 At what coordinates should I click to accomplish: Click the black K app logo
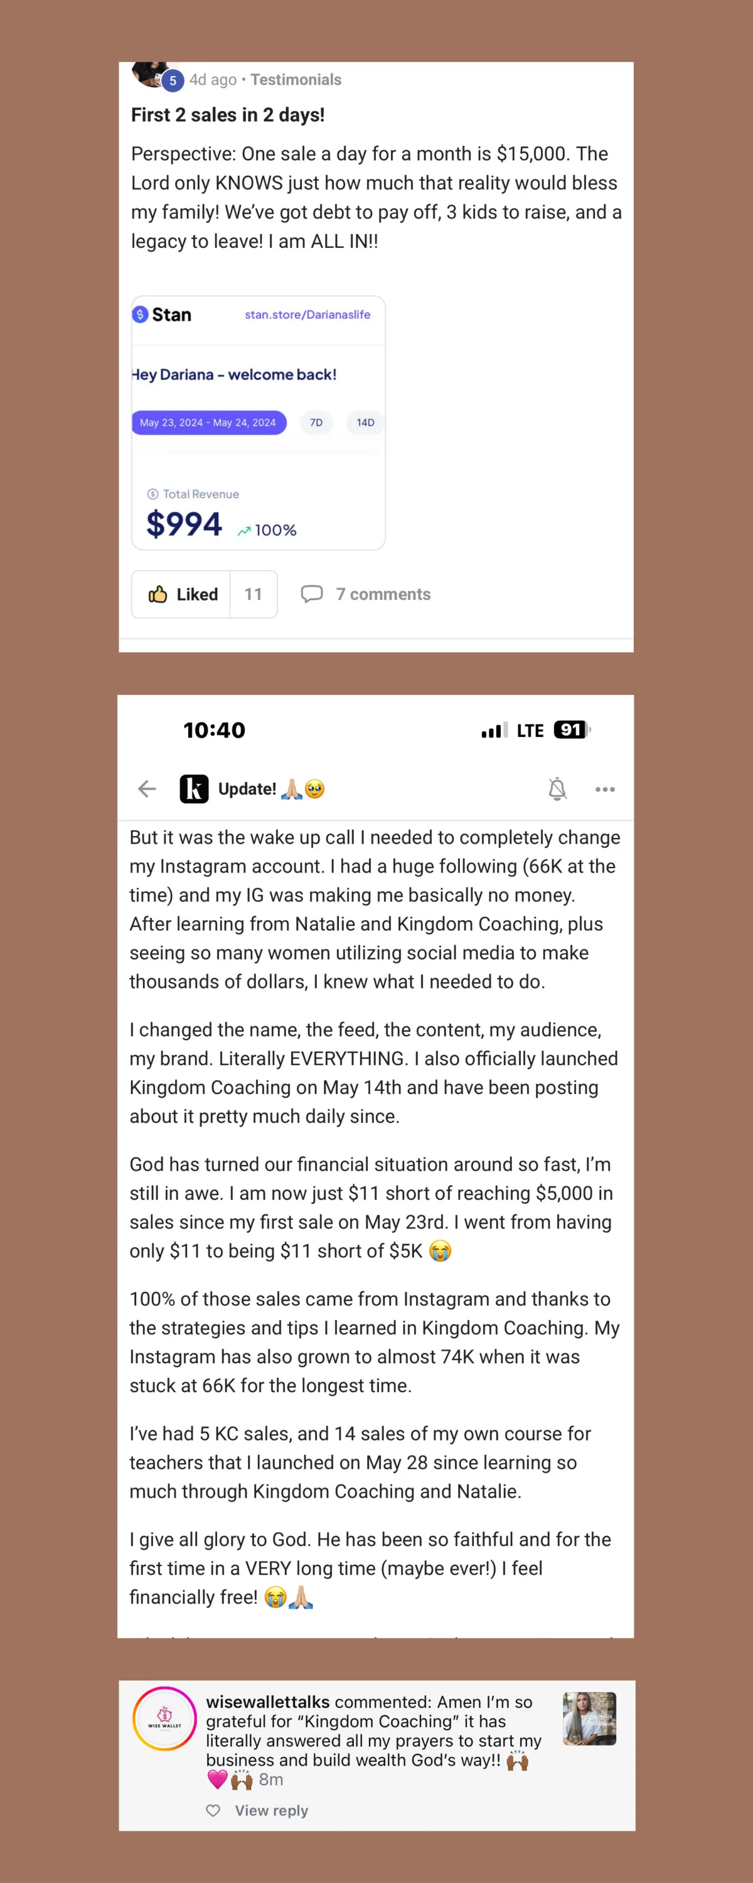click(x=194, y=789)
